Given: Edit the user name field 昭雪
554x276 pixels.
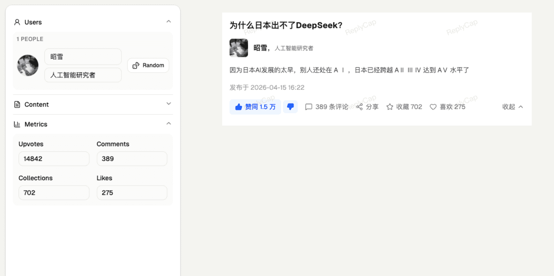Looking at the screenshot, I should pos(83,57).
